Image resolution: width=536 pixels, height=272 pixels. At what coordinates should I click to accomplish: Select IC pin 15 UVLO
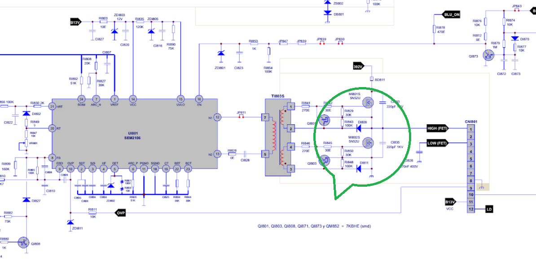[180, 99]
